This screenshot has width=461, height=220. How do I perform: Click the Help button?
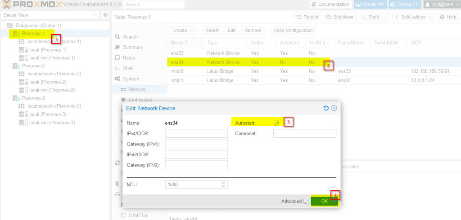(x=448, y=17)
